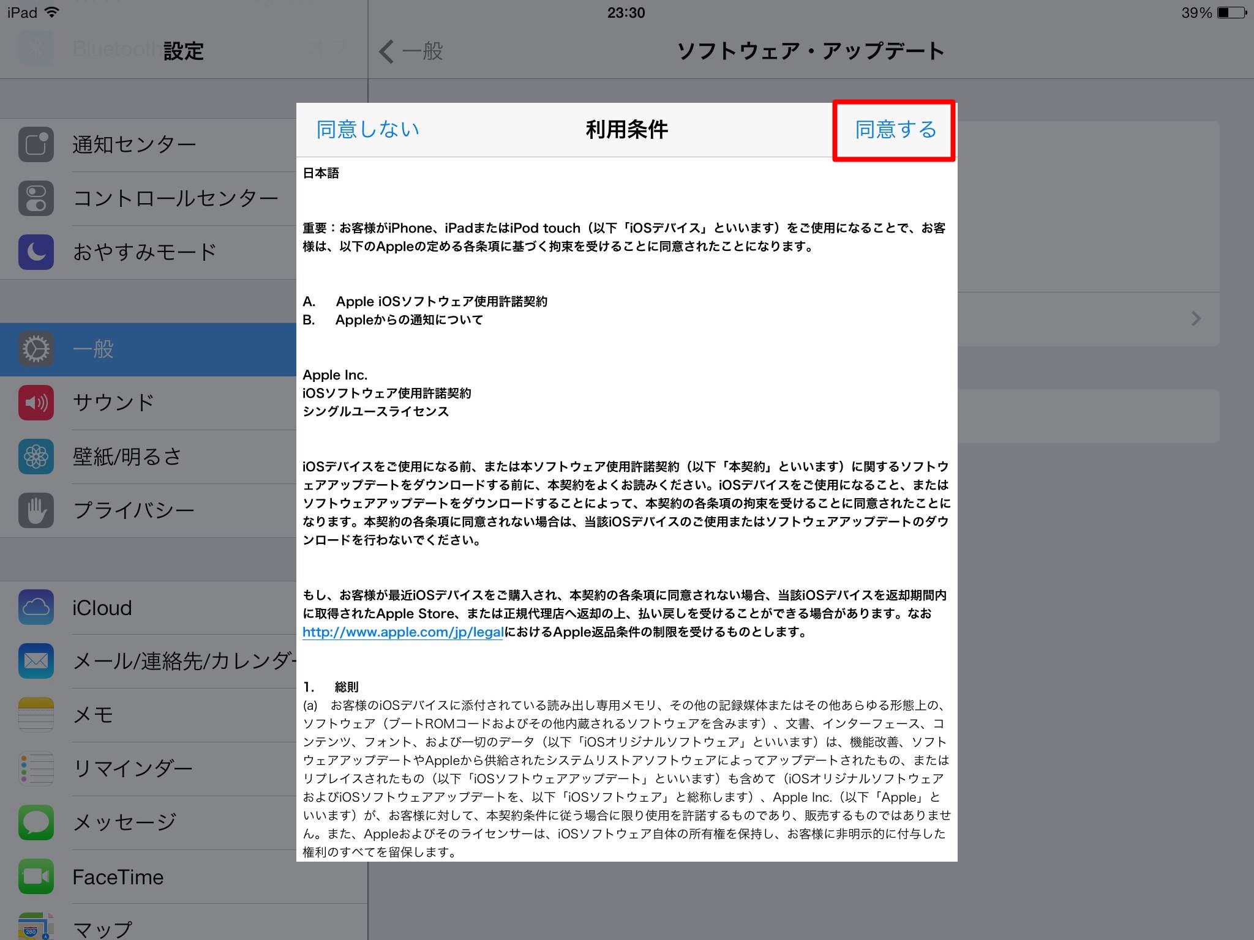This screenshot has height=940, width=1254.
Task: Select the FaceTime row label
Action: click(x=118, y=877)
